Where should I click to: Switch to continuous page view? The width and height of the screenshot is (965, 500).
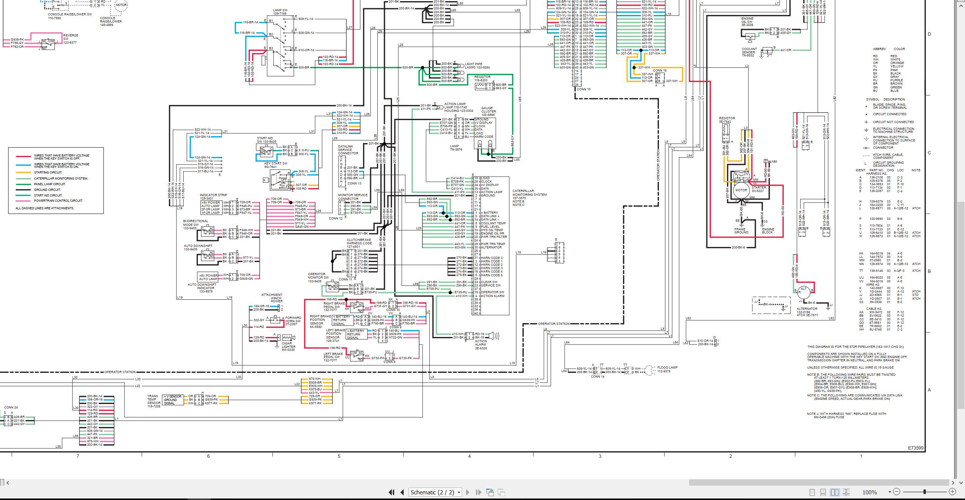pos(823,492)
